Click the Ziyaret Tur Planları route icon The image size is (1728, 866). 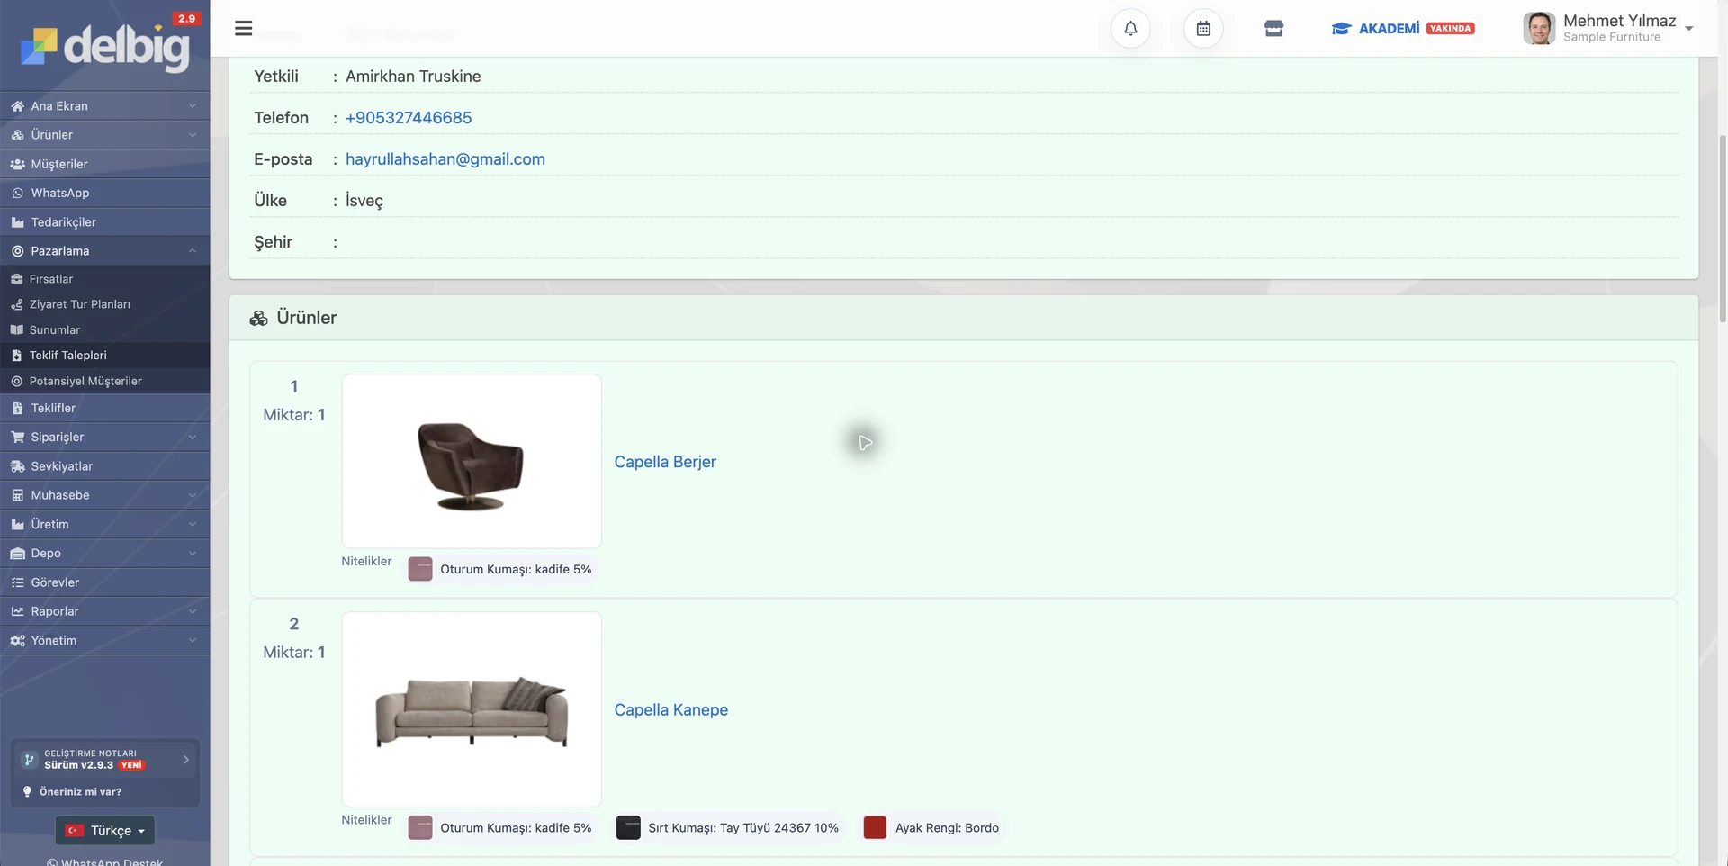pos(16,304)
